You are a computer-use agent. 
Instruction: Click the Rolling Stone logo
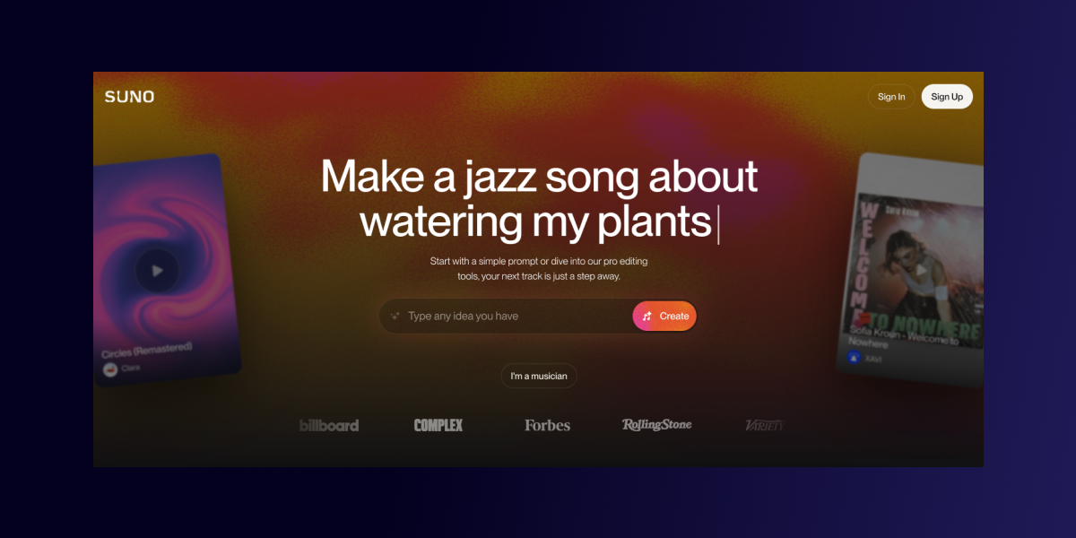click(x=657, y=424)
